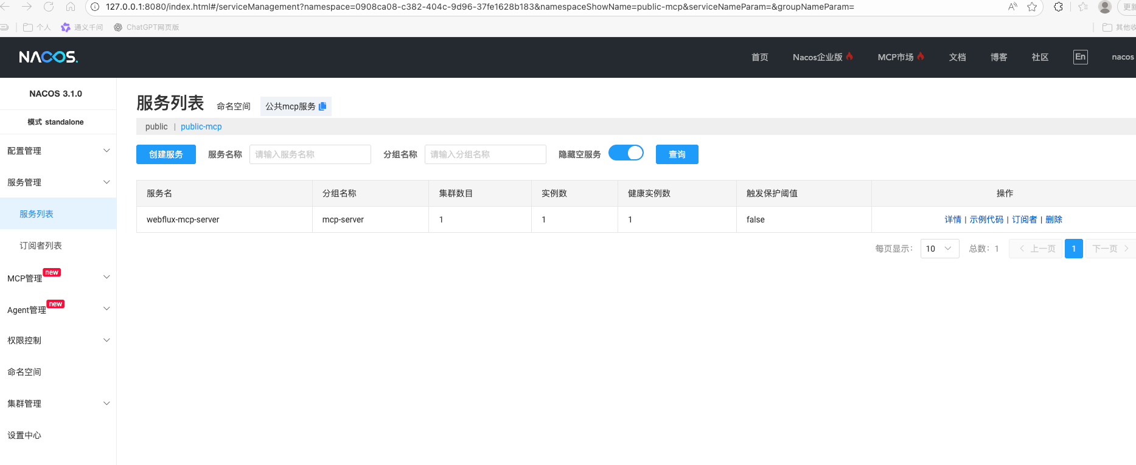Open 文档 in top navigation
The image size is (1136, 465).
(957, 57)
